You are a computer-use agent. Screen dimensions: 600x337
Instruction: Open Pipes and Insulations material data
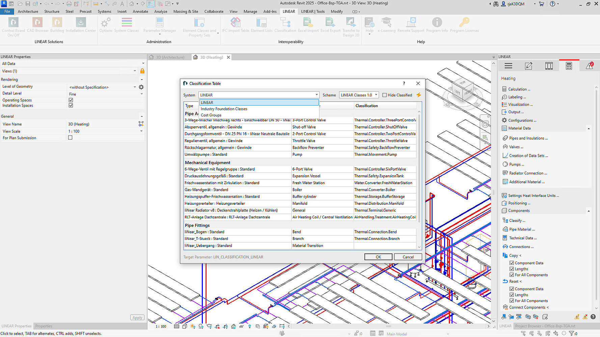click(528, 138)
